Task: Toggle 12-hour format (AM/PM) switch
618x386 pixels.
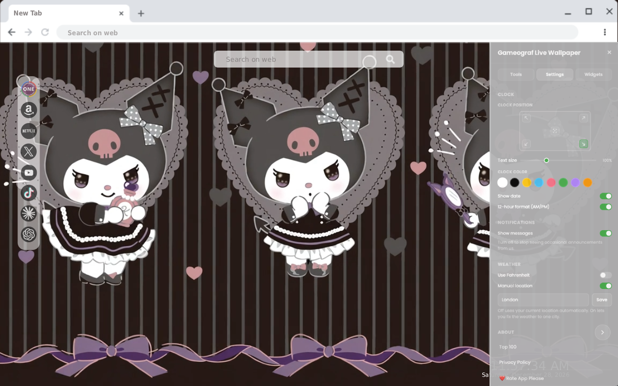Action: (x=605, y=207)
